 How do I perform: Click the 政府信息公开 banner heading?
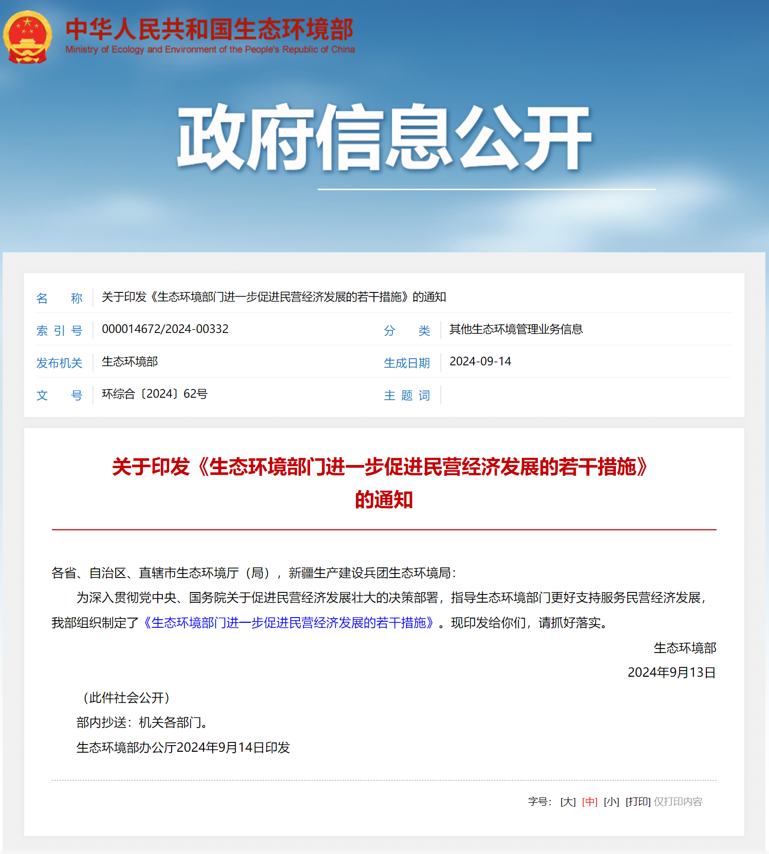tap(384, 137)
